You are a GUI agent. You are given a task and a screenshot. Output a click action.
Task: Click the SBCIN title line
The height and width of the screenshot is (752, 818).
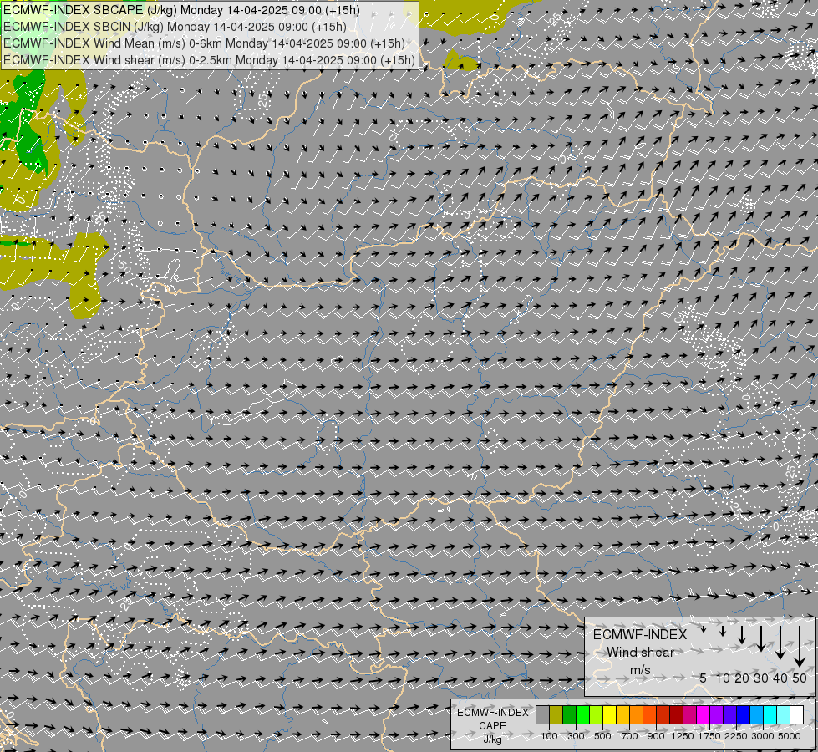[175, 27]
